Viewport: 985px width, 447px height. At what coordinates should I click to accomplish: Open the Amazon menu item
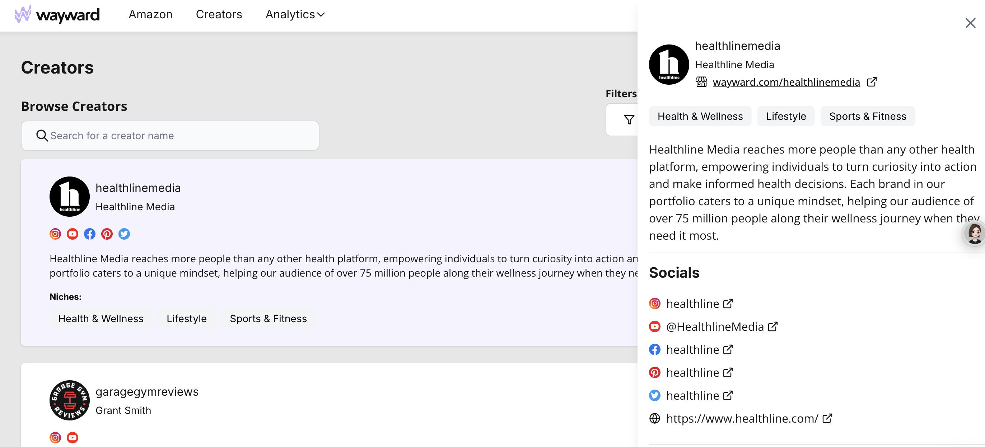pos(150,14)
